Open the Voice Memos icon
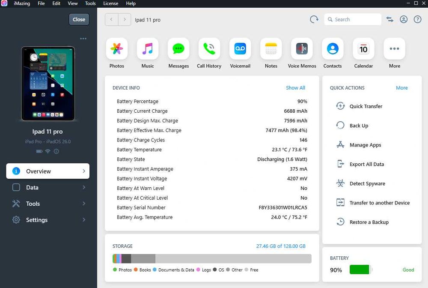The width and height of the screenshot is (428, 288). pos(302,49)
